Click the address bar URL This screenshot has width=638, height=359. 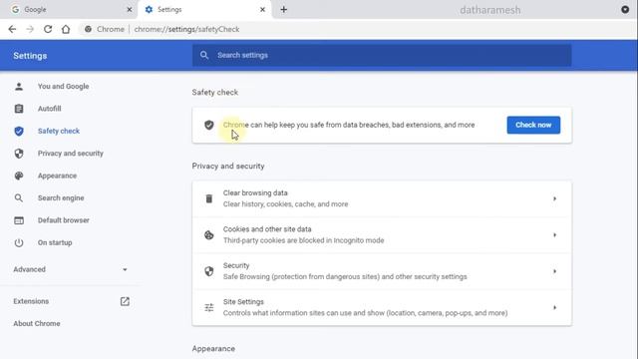click(x=186, y=29)
